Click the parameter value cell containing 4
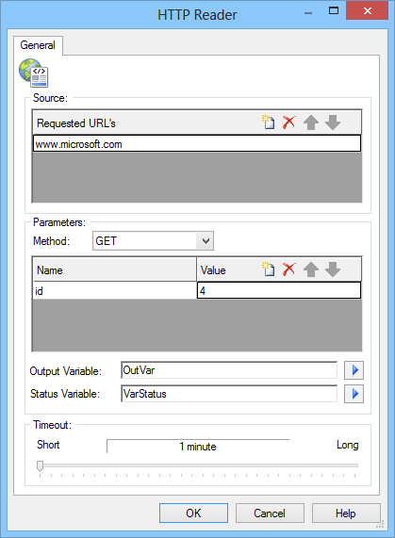This screenshot has height=538, width=395. click(x=279, y=290)
